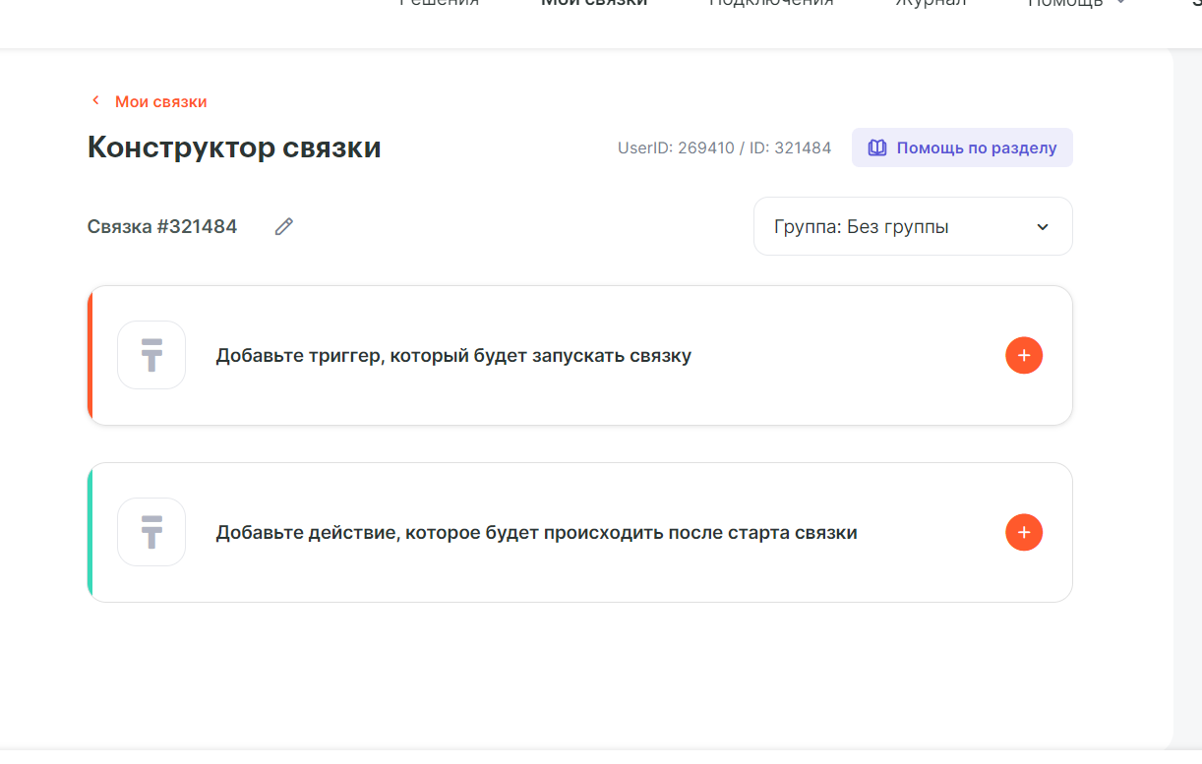Click the Помощь по разделу button text
The image size is (1202, 764).
tap(976, 148)
